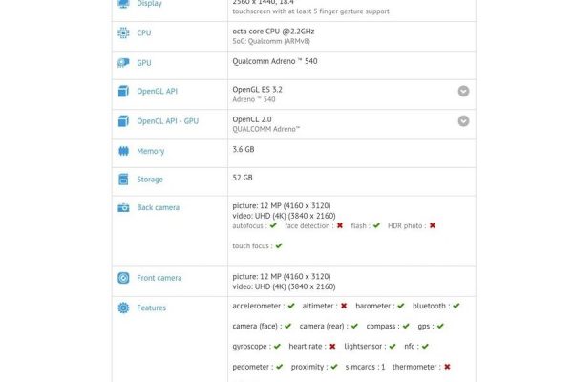Click the GPU row icon
The height and width of the screenshot is (382, 573).
[123, 62]
